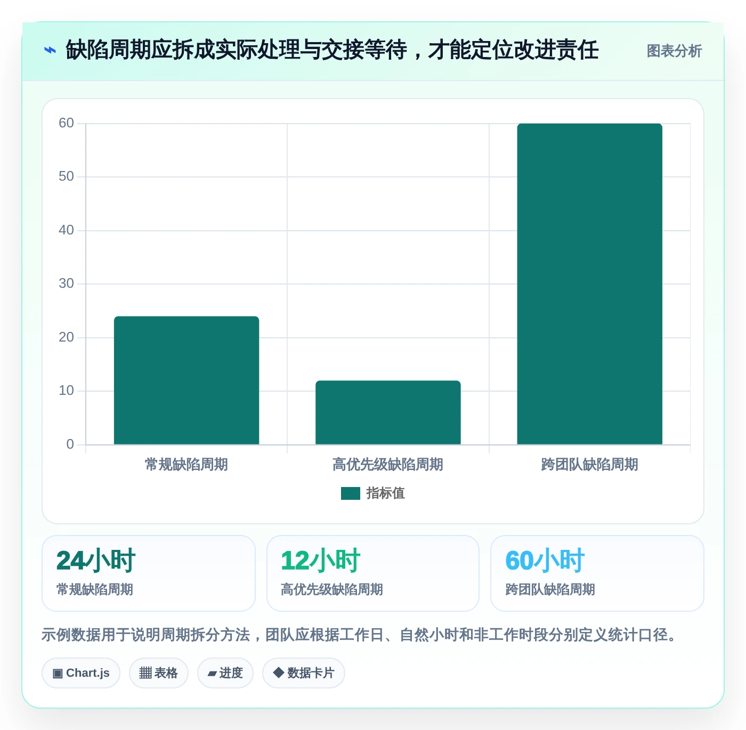Screen dimensions: 746x730
Task: Click the 跨团队缺陷周期 caption under 60小时
Action: click(550, 589)
